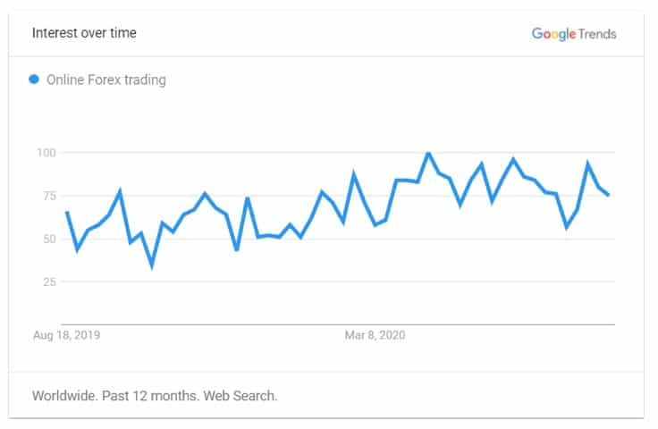Click the Interest over time heading

(84, 33)
